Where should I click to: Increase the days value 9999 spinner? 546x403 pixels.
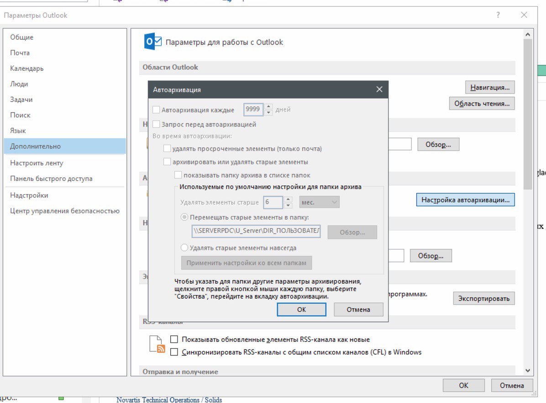[x=268, y=106]
